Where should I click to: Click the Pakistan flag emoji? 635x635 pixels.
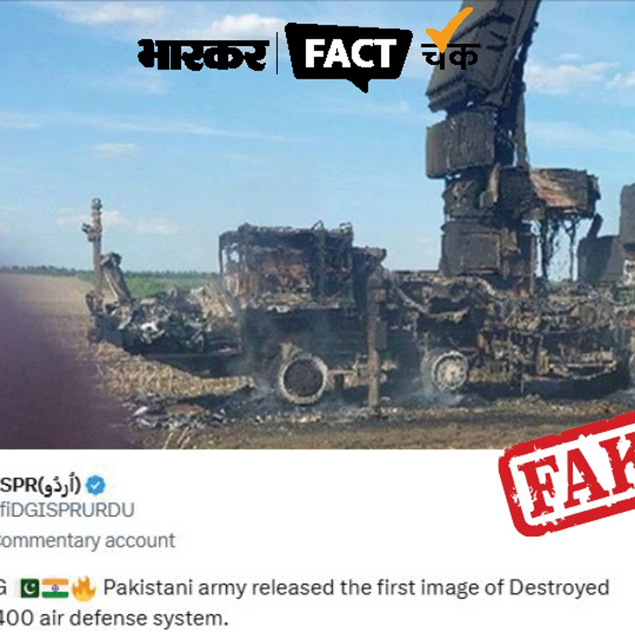click(x=30, y=589)
